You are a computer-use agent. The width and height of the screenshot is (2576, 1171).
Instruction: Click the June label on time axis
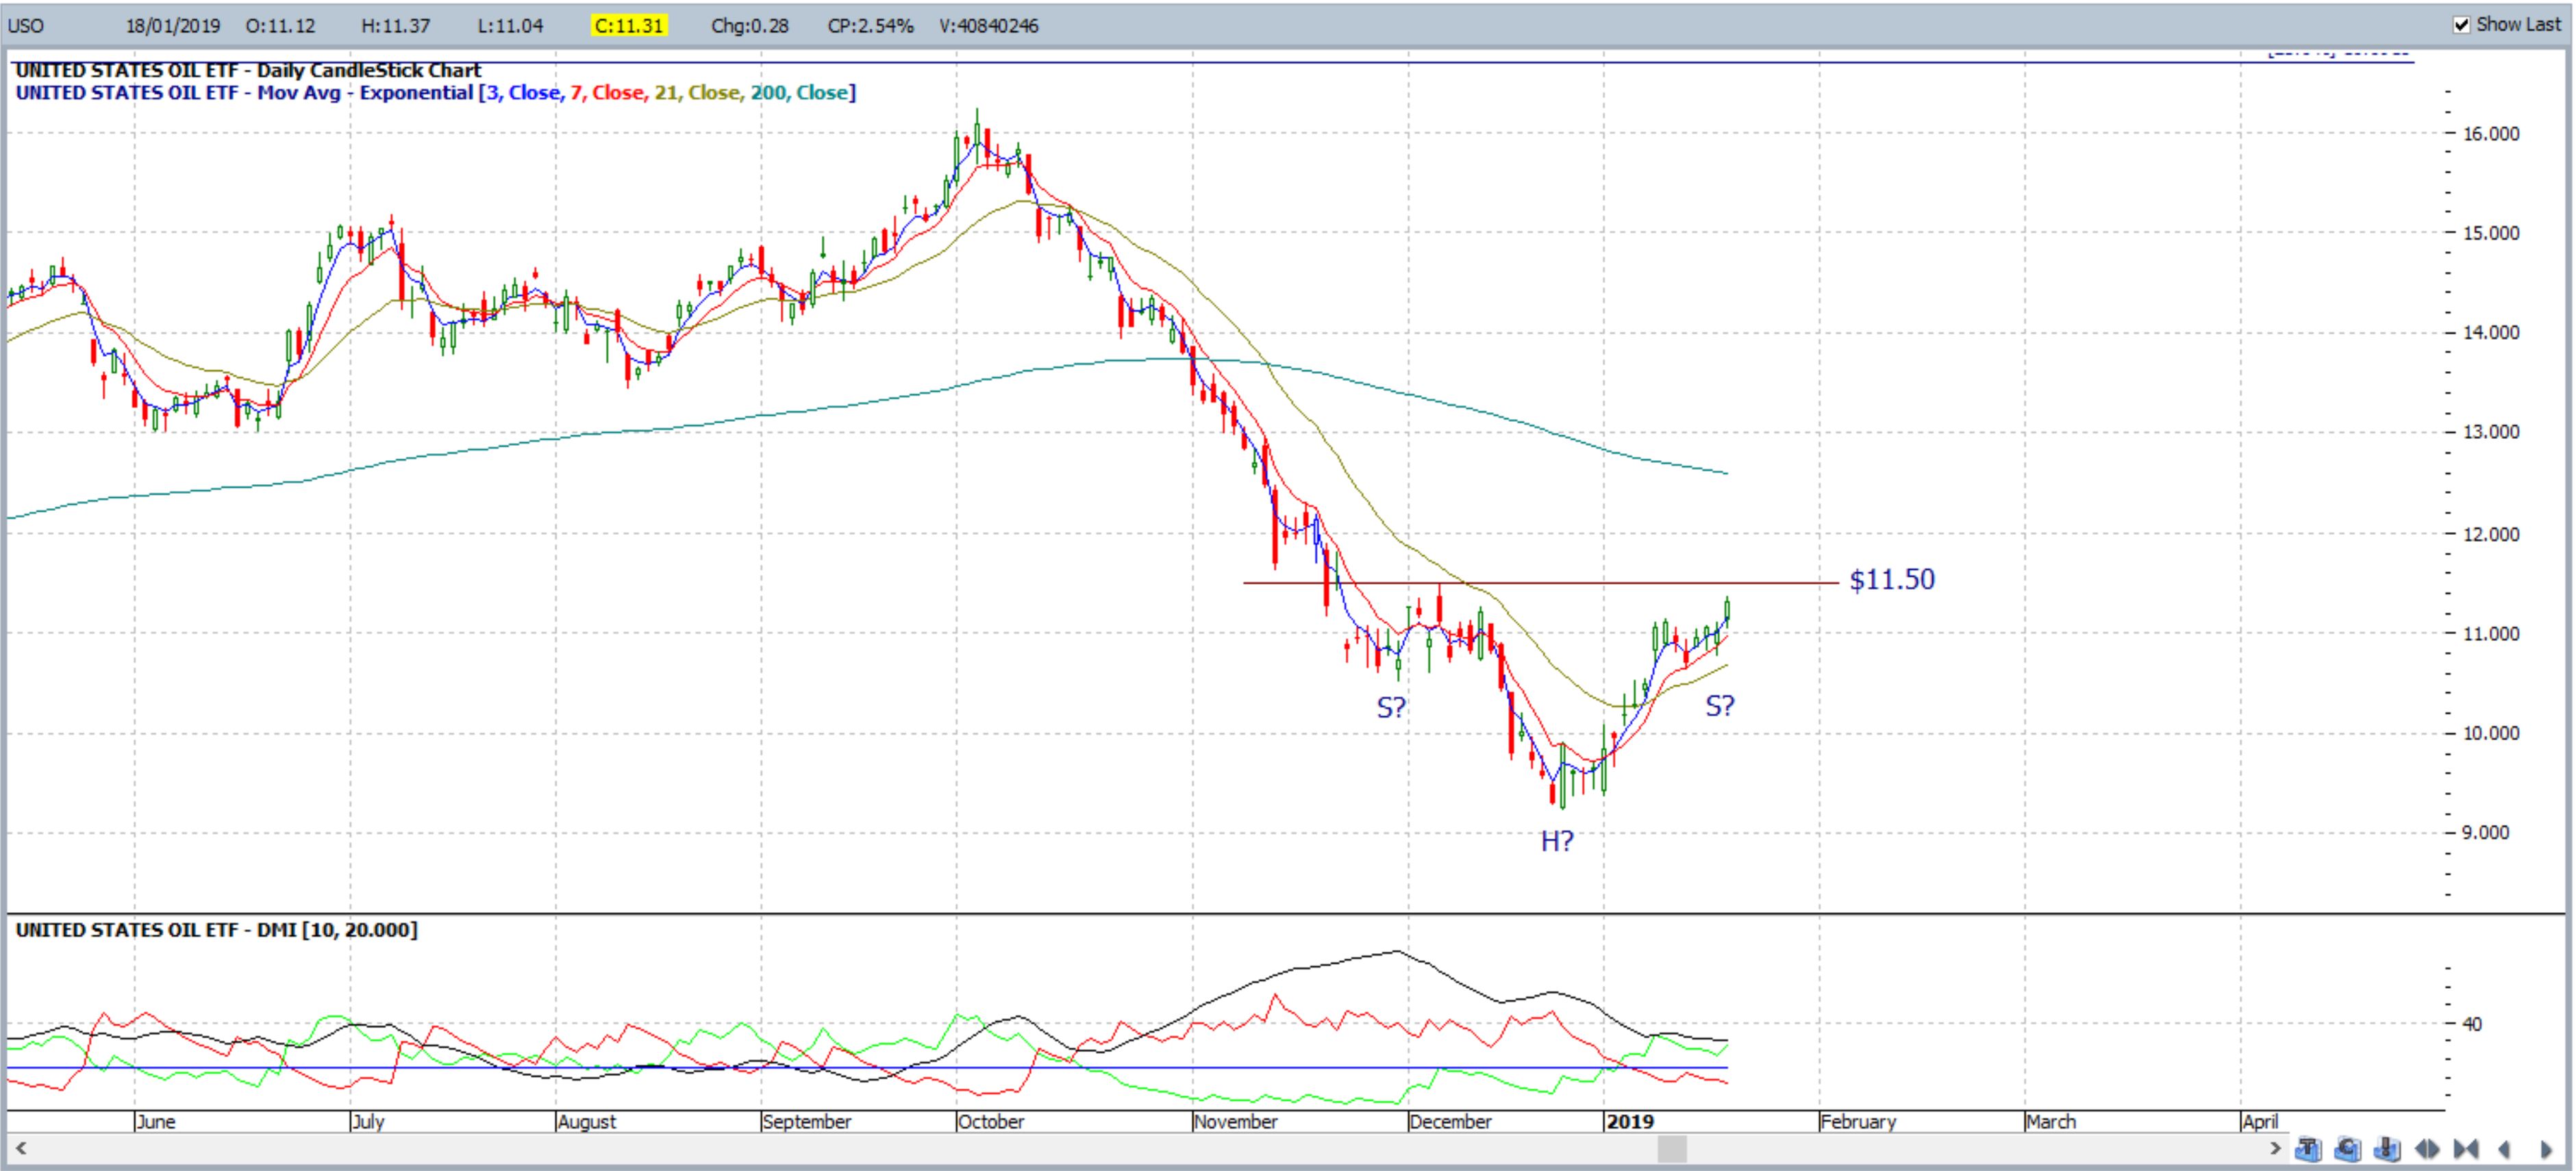[156, 1121]
